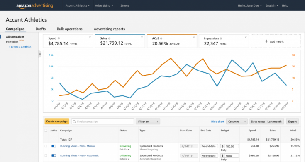The height and width of the screenshot is (162, 305).
Task: Switch to the Bulk operations tab
Action: coord(69,29)
